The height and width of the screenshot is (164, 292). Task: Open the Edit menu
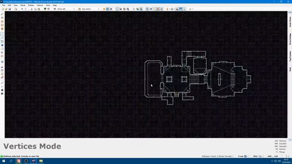tap(9, 5)
